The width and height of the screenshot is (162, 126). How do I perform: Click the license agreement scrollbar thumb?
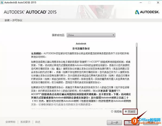click(137, 45)
